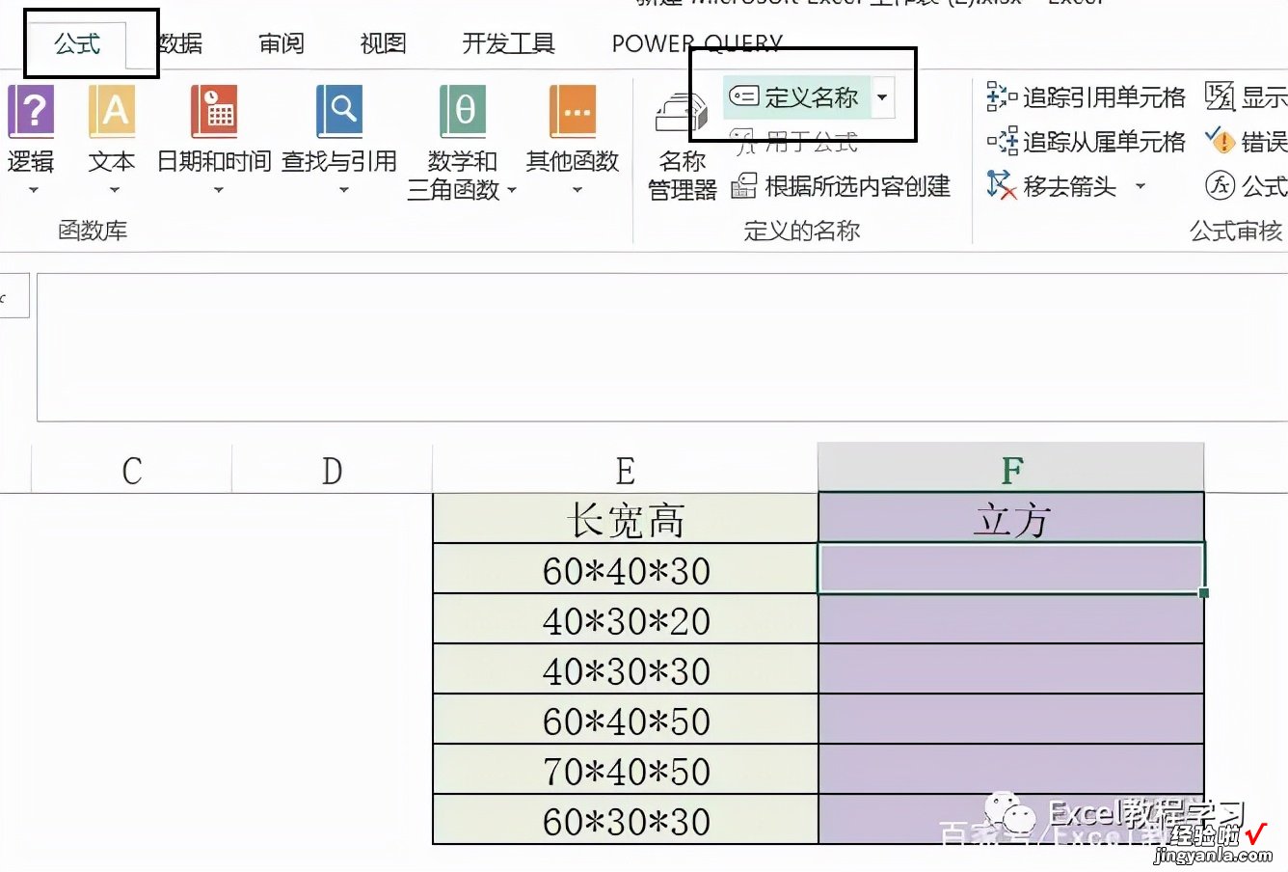Switch to the 审阅 Review tab

click(282, 43)
